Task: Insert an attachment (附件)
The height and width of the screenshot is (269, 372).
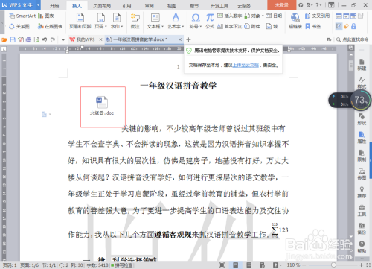Action: pos(252,26)
